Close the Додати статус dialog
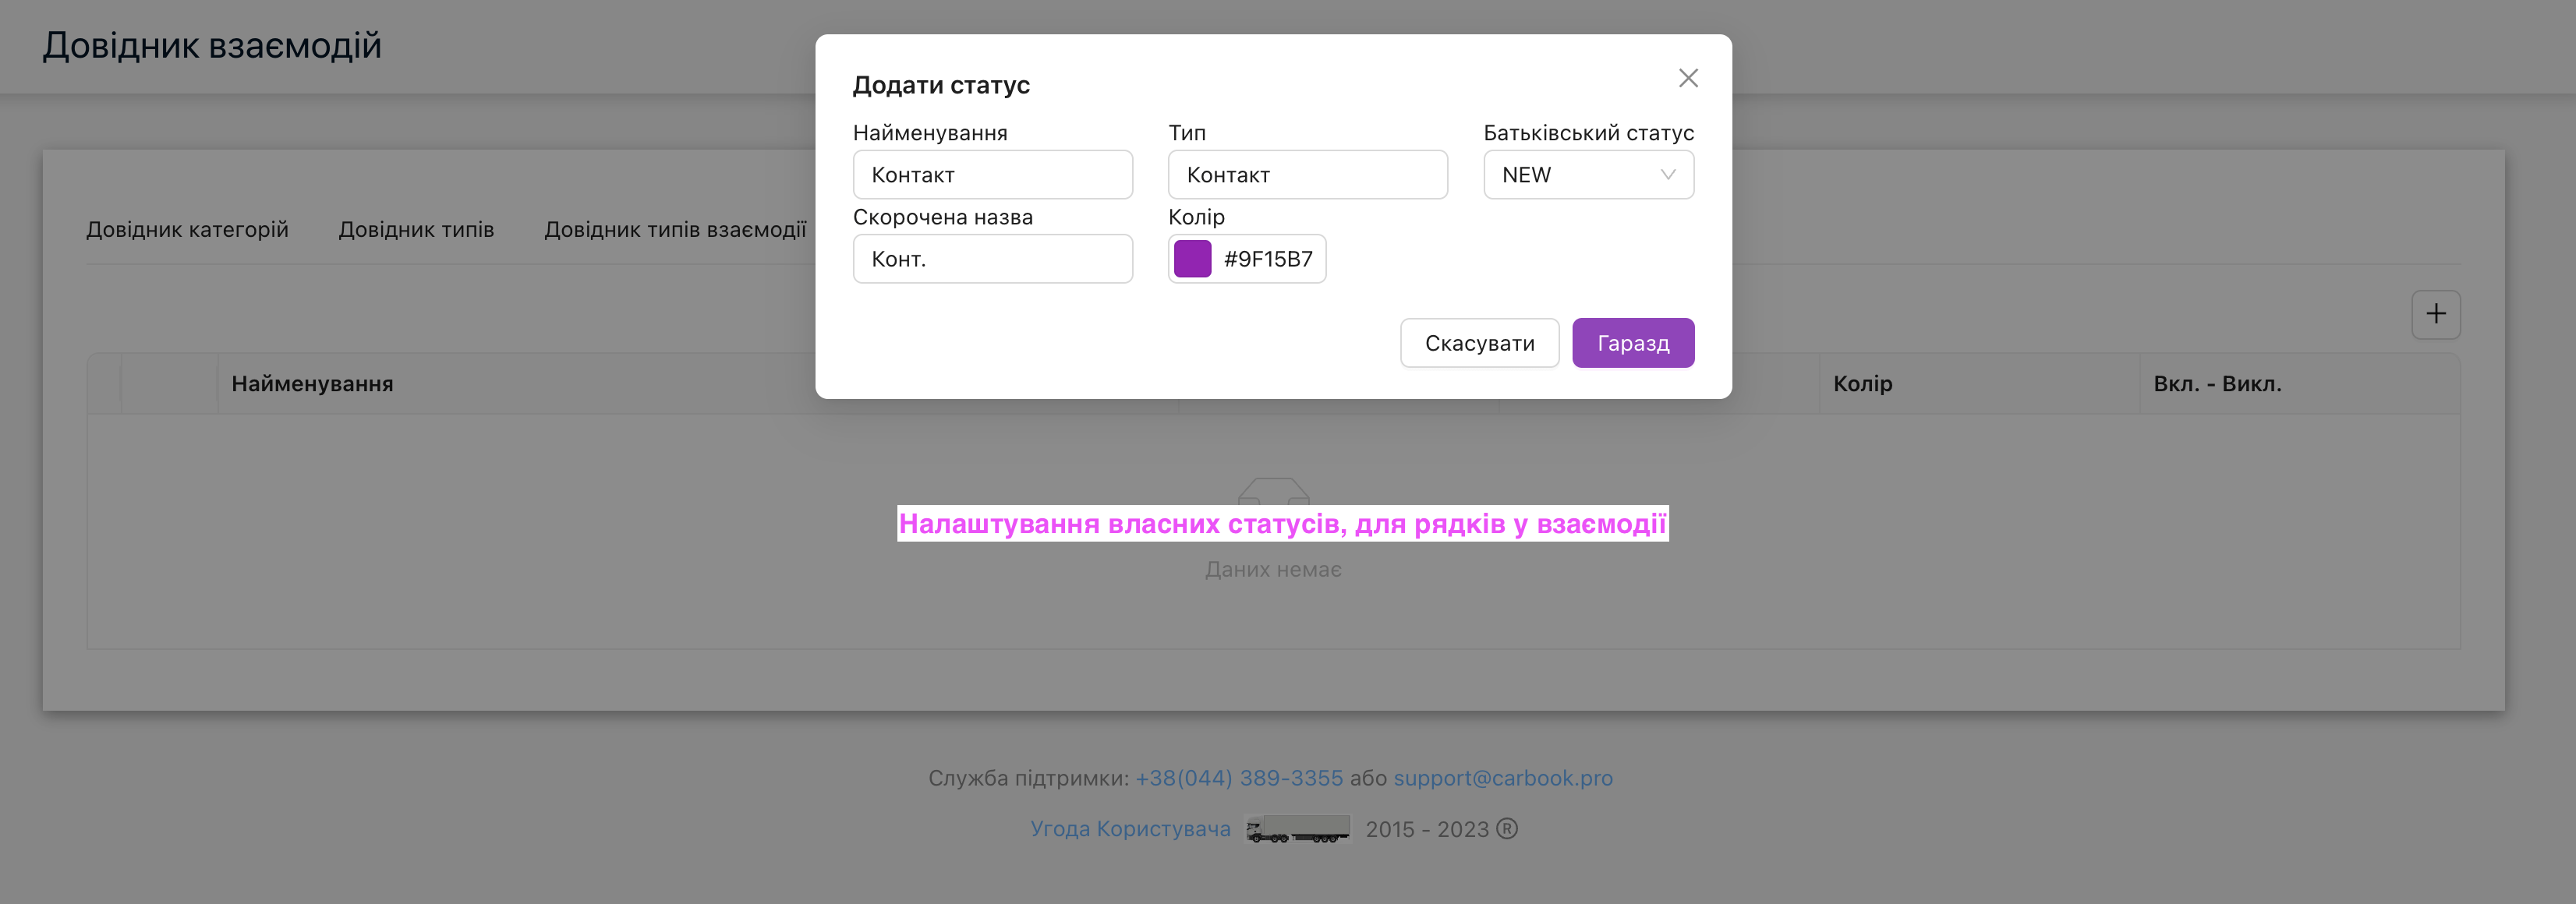Image resolution: width=2576 pixels, height=904 pixels. [x=1688, y=78]
